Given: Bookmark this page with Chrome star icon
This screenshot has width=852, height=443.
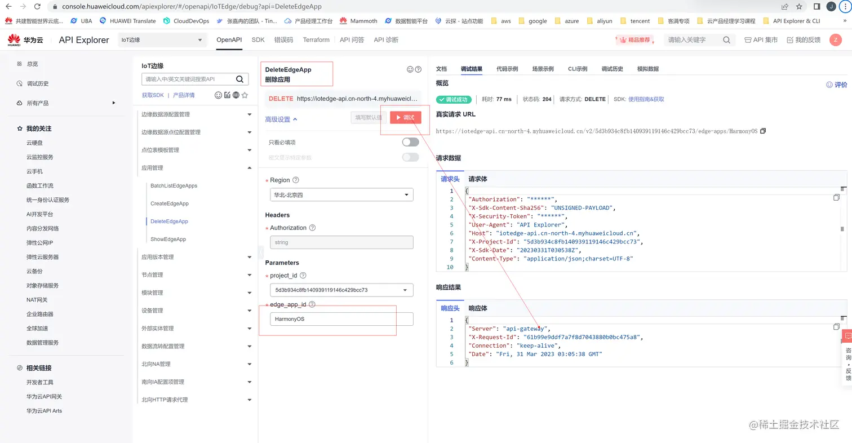Looking at the screenshot, I should (799, 7).
